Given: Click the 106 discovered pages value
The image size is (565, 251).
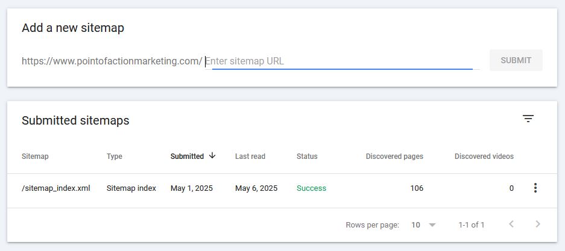Looking at the screenshot, I should tap(417, 188).
